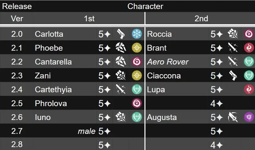The width and height of the screenshot is (255, 150).
Task: Select the 2nd column header
Action: click(201, 18)
